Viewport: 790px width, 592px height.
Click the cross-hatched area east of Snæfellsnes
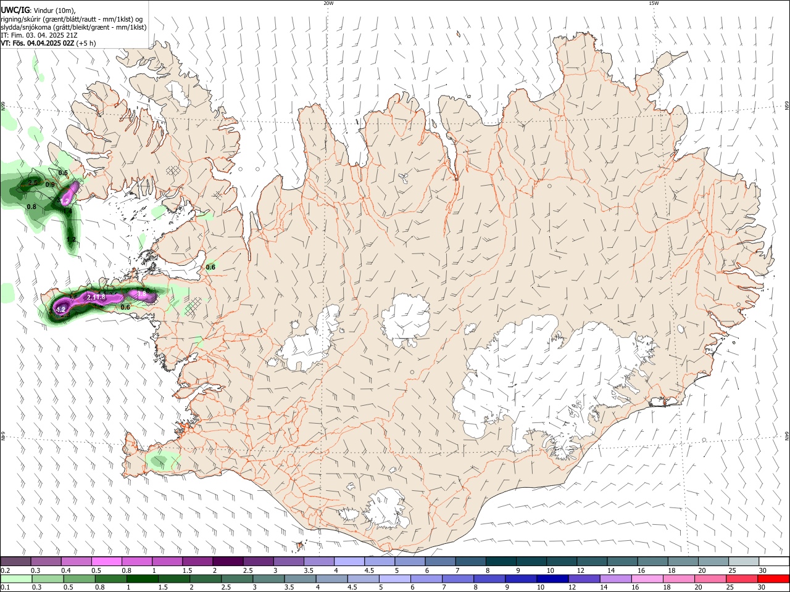194,305
